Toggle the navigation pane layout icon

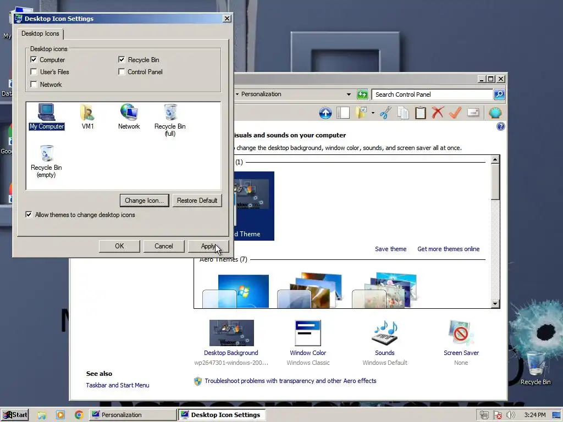coord(343,113)
